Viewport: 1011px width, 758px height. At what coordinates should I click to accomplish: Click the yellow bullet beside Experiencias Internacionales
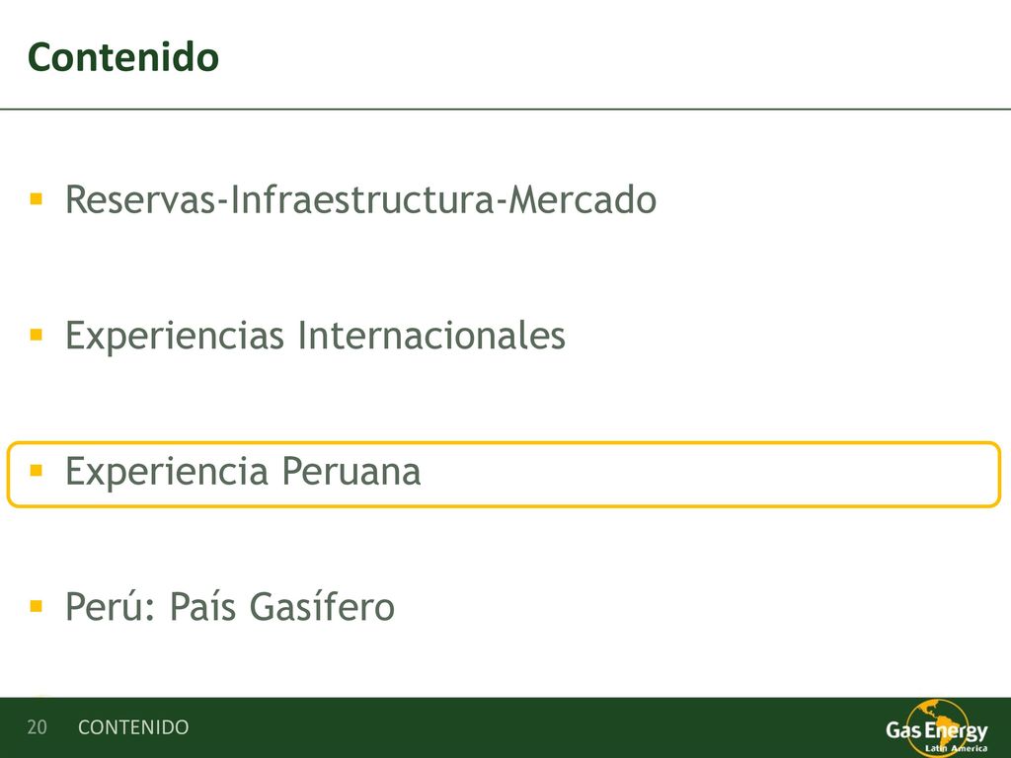[37, 335]
